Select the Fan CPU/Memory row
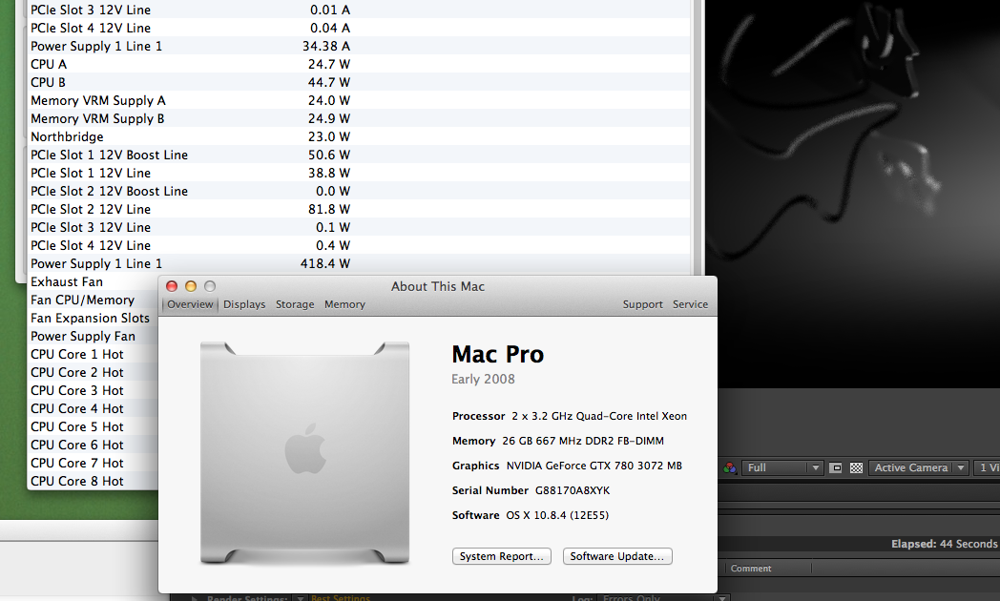This screenshot has width=1000, height=601. coord(94,300)
